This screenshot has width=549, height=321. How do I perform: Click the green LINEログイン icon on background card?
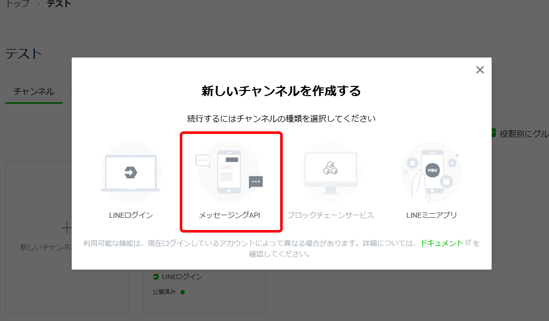[156, 277]
